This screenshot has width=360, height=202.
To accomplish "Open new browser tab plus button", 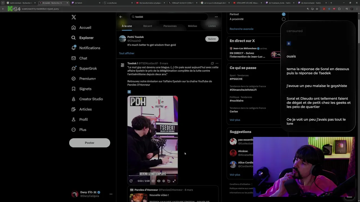I will pyautogui.click(x=331, y=3).
